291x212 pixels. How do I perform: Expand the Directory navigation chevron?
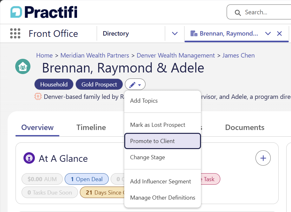(x=175, y=33)
